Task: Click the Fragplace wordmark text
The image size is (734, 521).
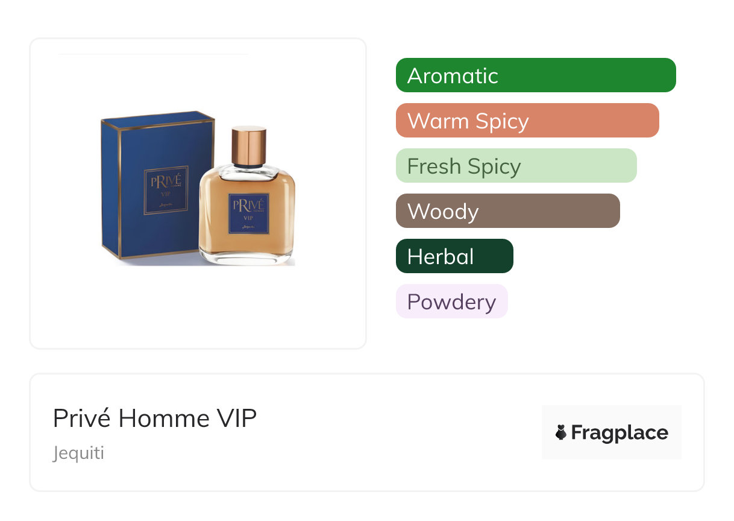Action: pos(619,433)
